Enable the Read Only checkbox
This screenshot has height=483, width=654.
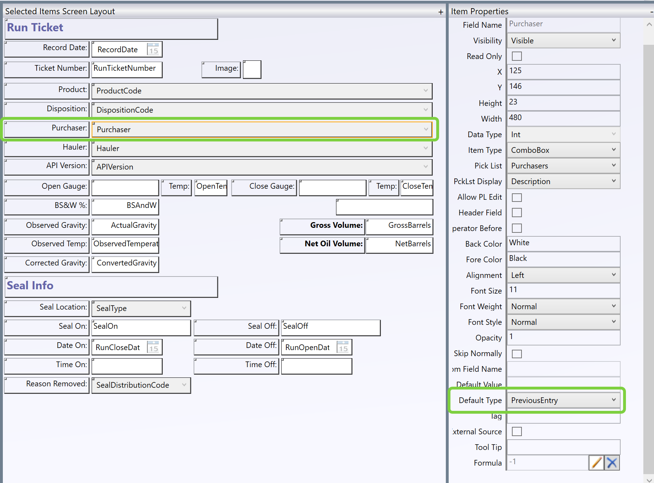pyautogui.click(x=517, y=56)
